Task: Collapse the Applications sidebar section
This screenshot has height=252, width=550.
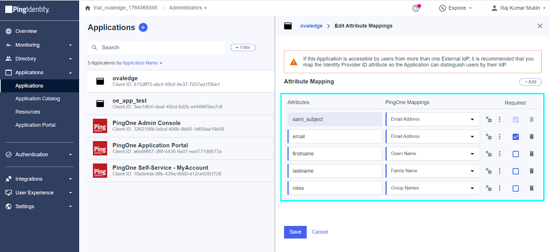Action: (40, 73)
